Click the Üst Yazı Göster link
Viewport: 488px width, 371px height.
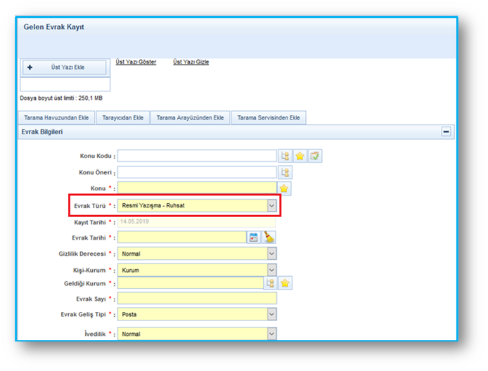[136, 62]
